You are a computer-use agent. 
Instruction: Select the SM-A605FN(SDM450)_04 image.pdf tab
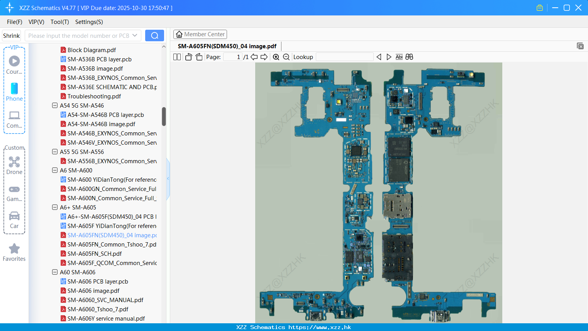point(227,46)
